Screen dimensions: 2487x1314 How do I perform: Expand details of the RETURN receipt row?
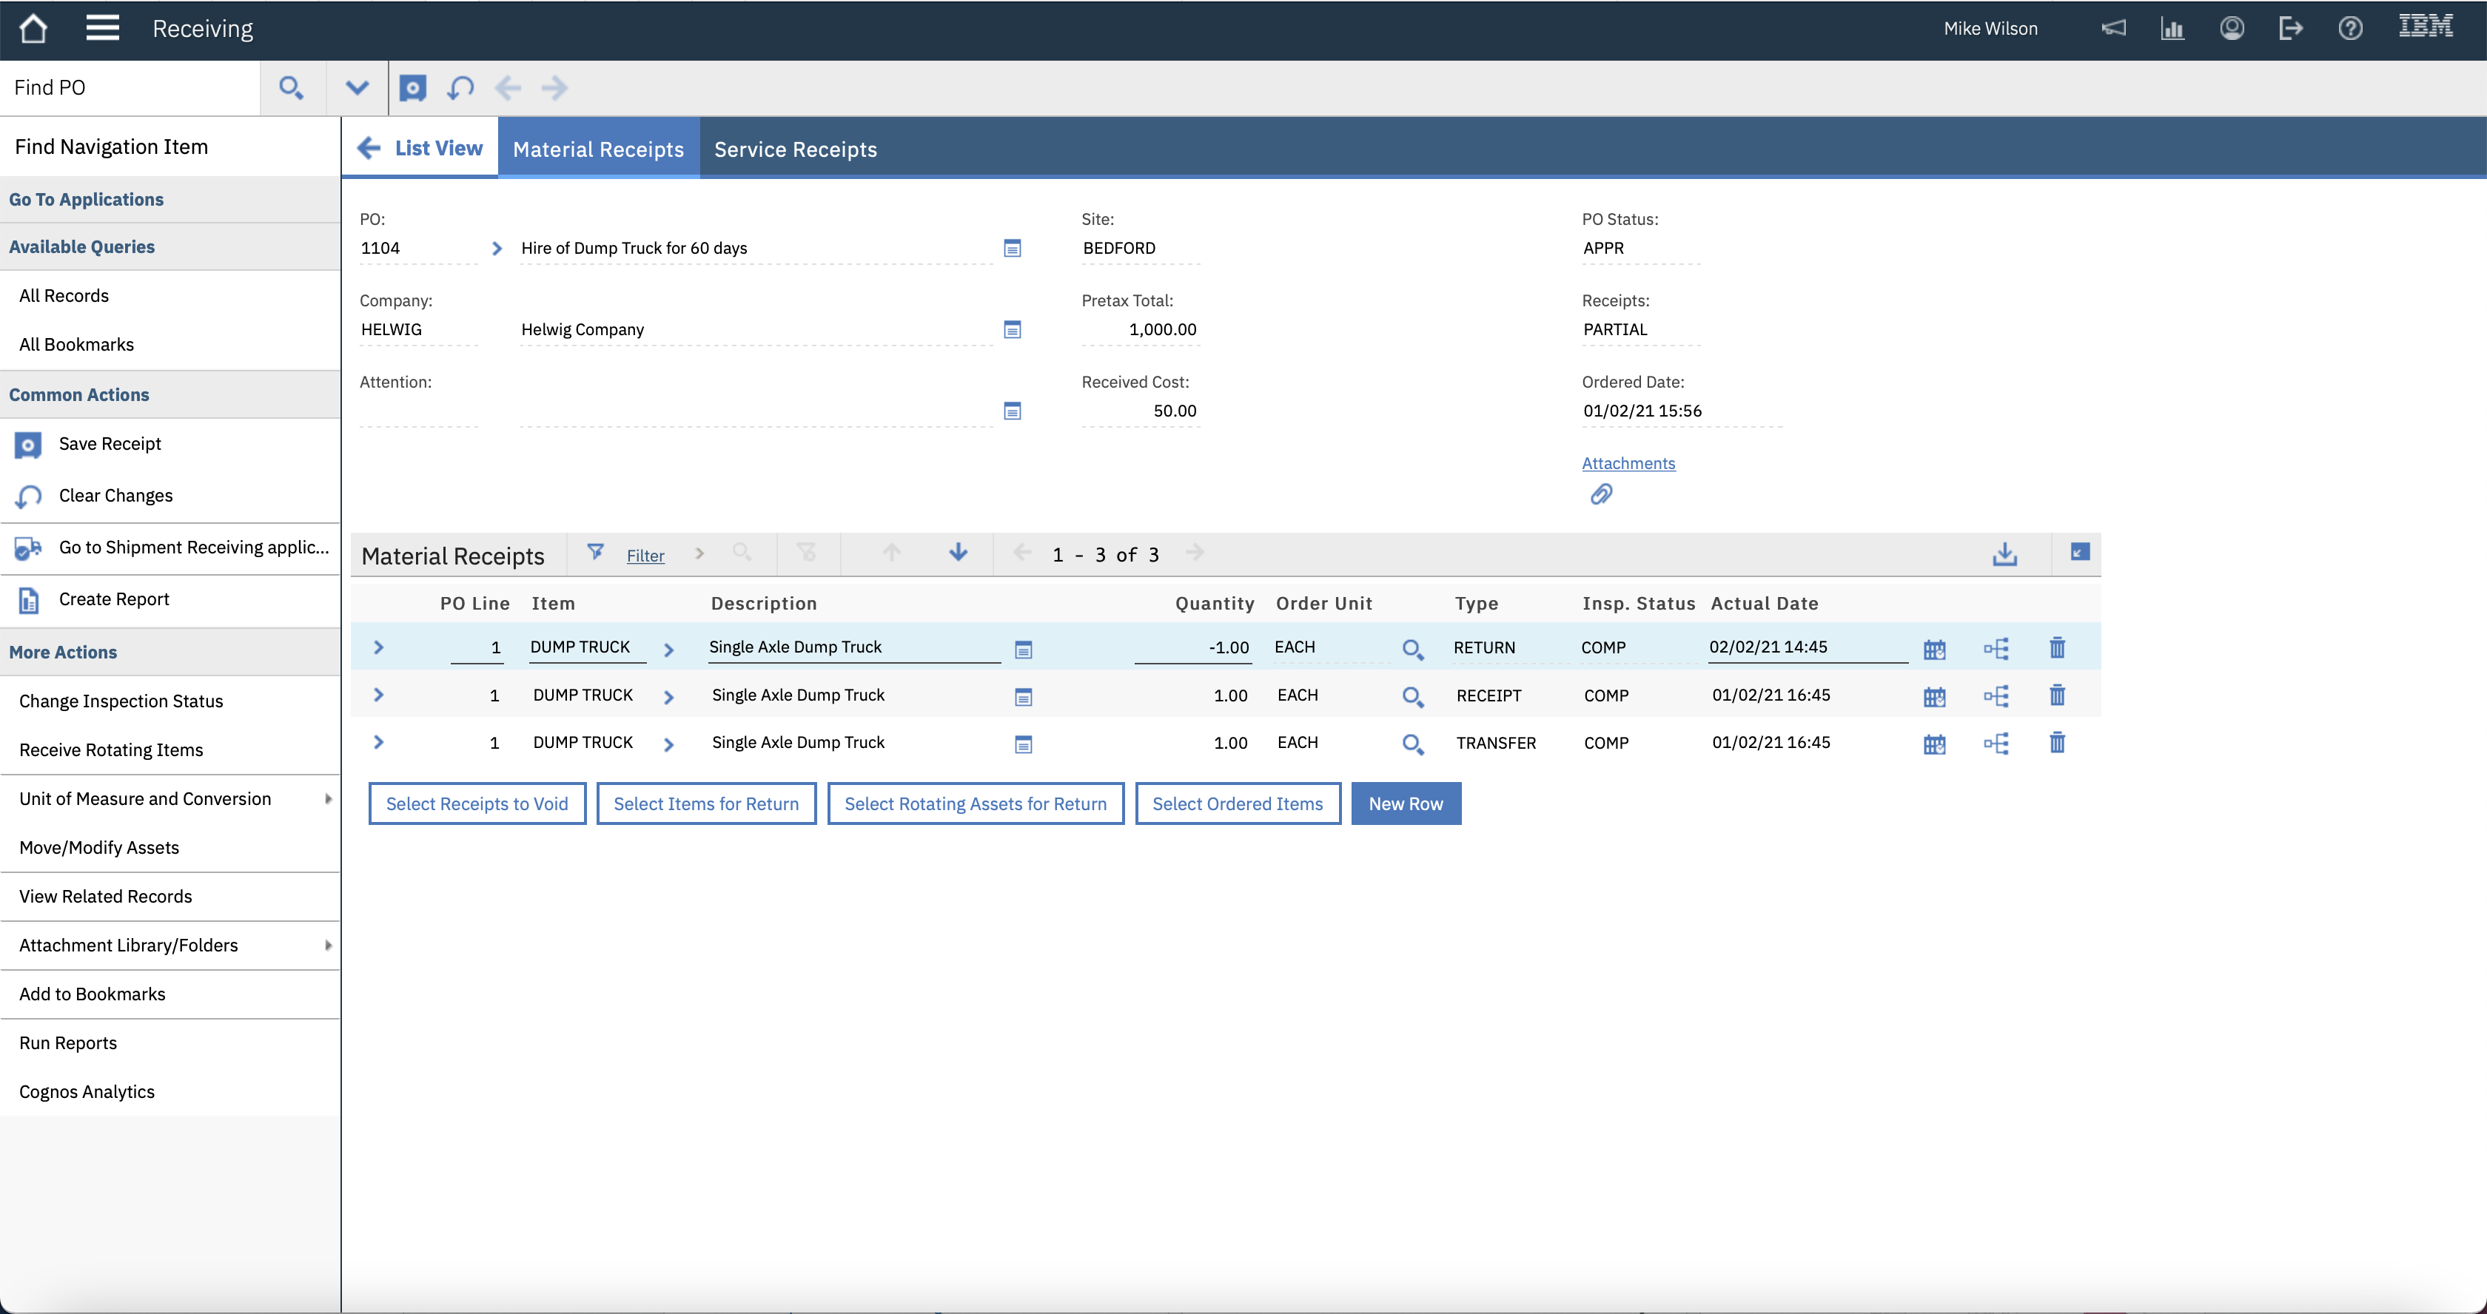coord(378,647)
